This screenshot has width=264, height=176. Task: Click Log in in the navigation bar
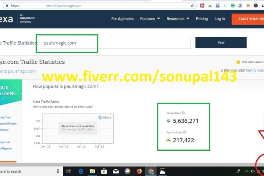coord(220,19)
